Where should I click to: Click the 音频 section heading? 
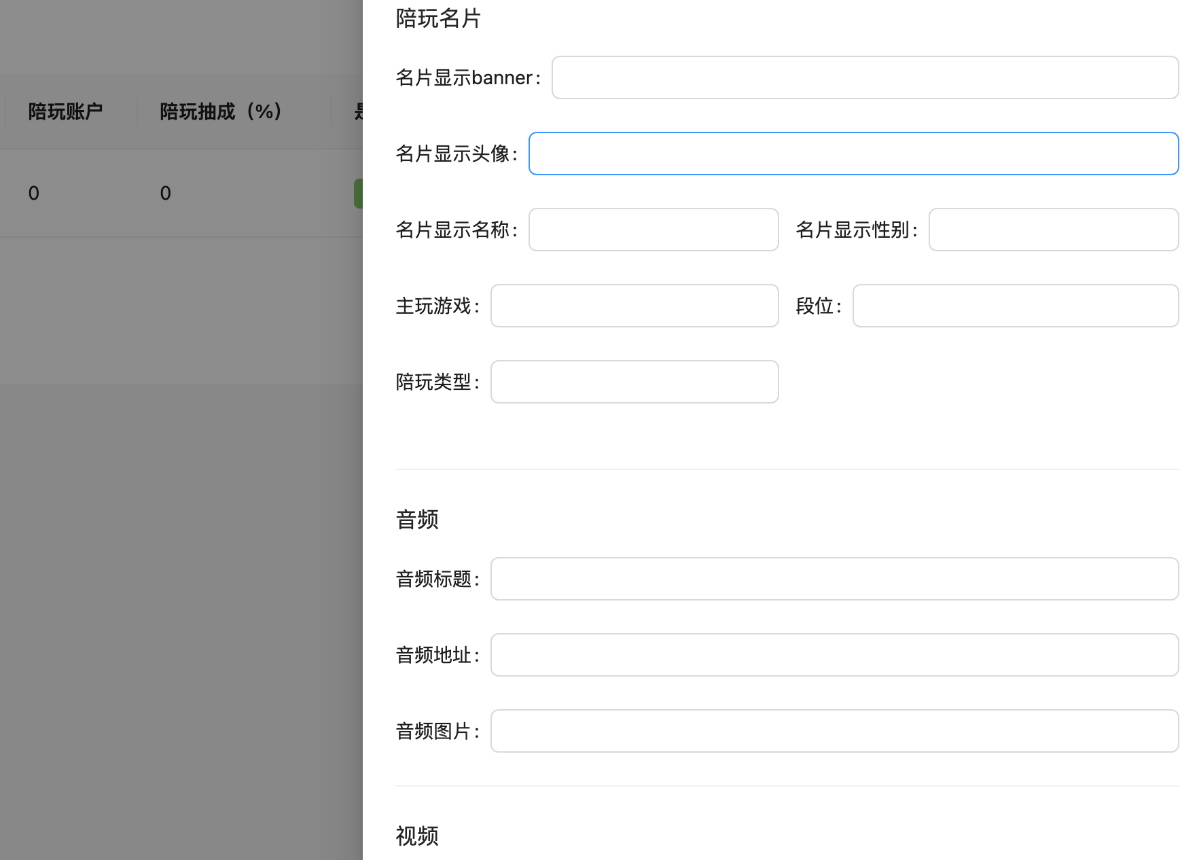click(417, 520)
